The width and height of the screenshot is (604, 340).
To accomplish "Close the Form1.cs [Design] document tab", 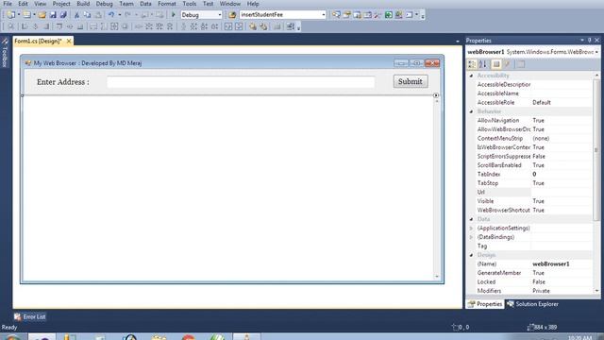I will 69,41.
